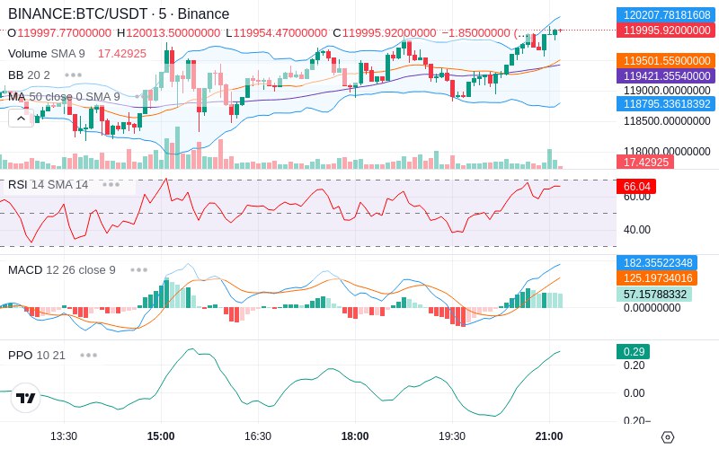Viewport: 719px width, 449px height.
Task: Click the 0.00000000 MACD zero scale tick
Action: click(652, 308)
